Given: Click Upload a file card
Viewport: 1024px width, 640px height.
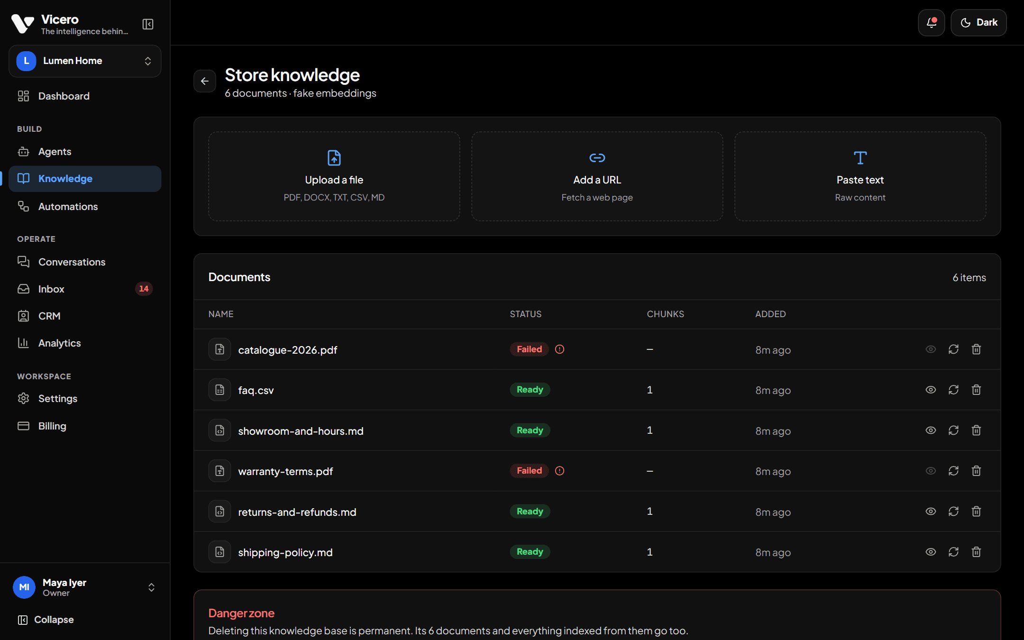Looking at the screenshot, I should click(334, 176).
